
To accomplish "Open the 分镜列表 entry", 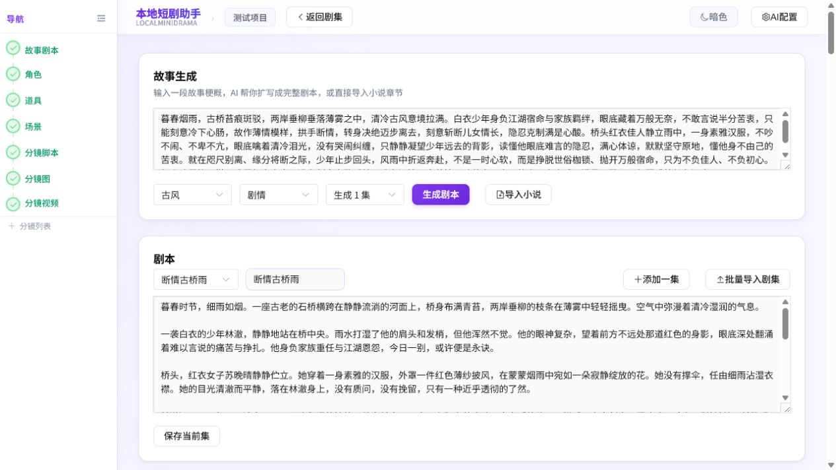I will 35,226.
